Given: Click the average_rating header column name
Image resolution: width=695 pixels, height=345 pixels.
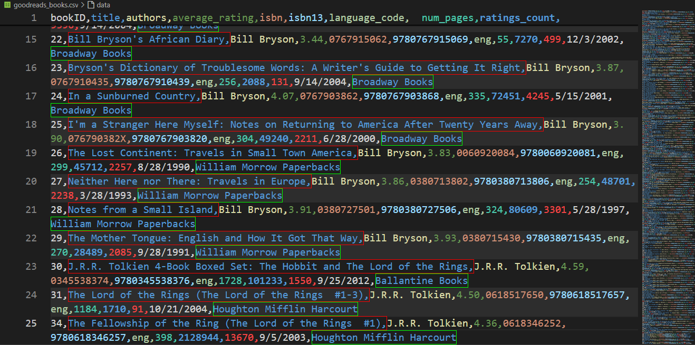Looking at the screenshot, I should click(x=213, y=18).
